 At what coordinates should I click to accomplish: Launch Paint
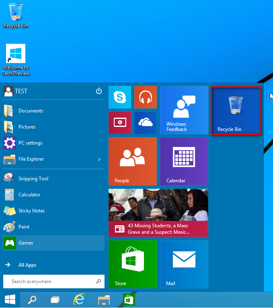[x=53, y=227]
